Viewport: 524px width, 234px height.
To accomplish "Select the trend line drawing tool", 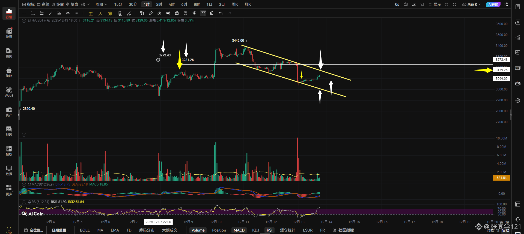I will pos(50,13).
